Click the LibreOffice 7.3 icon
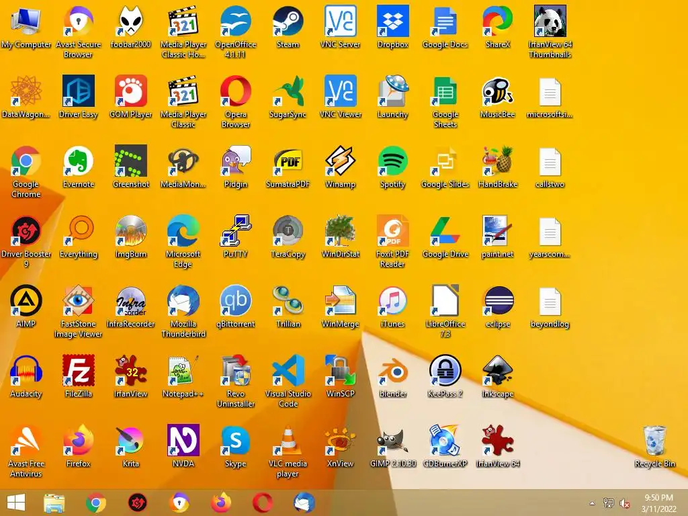The height and width of the screenshot is (516, 688). pos(445,300)
